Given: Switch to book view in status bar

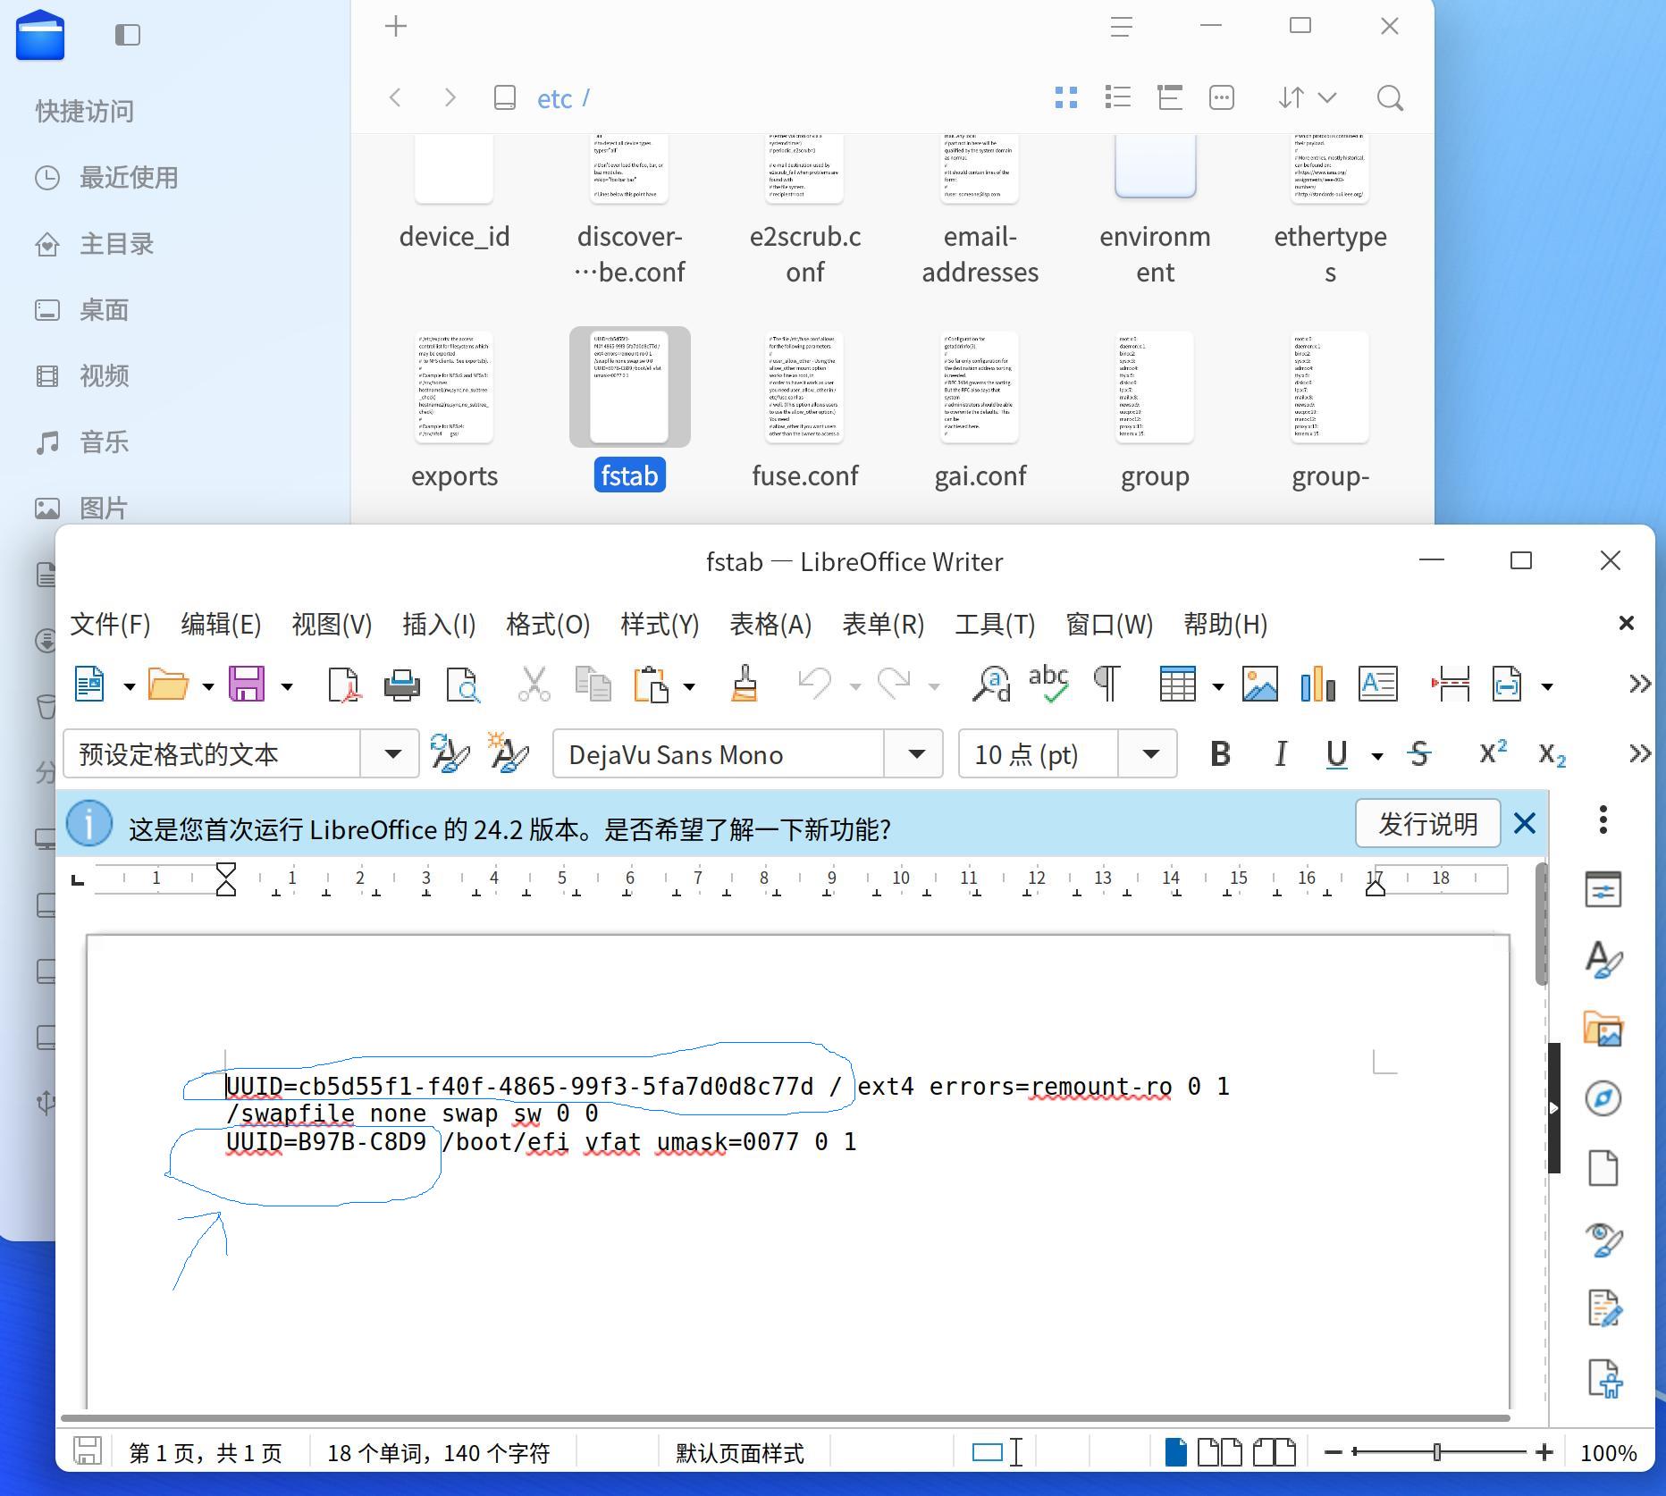Looking at the screenshot, I should tap(1275, 1452).
